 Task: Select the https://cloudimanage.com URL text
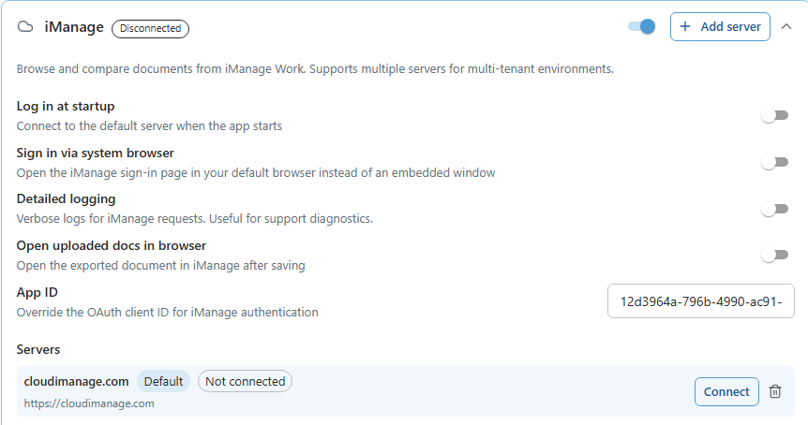(x=89, y=403)
